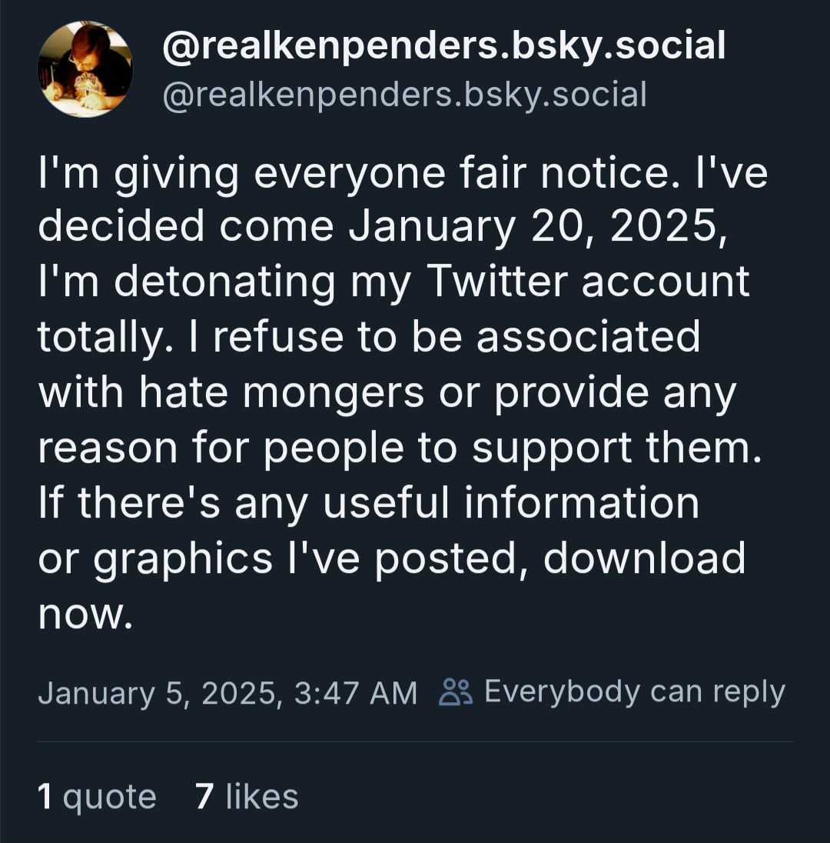The image size is (830, 843).
Task: Click the profile avatar photo
Action: [85, 69]
